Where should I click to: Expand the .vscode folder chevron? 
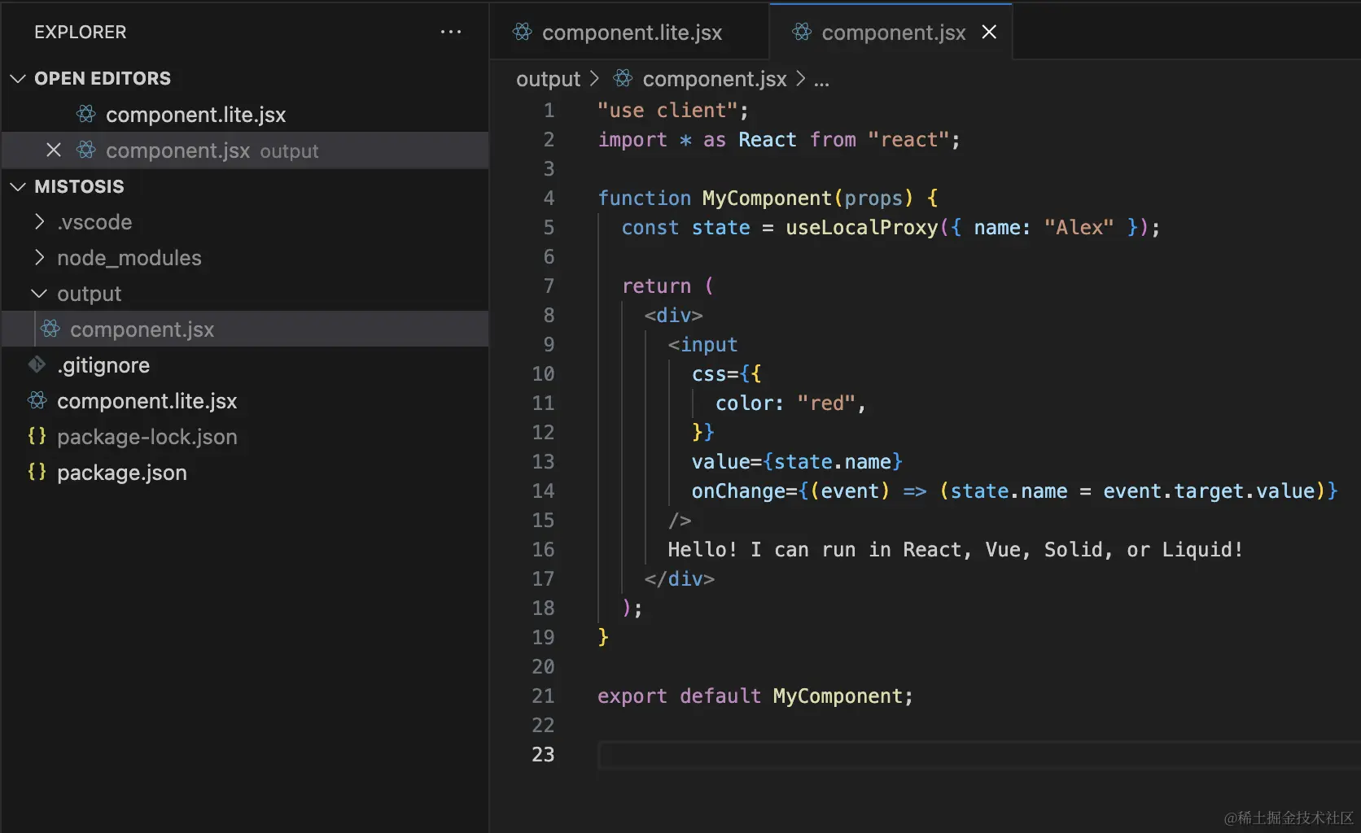coord(39,221)
